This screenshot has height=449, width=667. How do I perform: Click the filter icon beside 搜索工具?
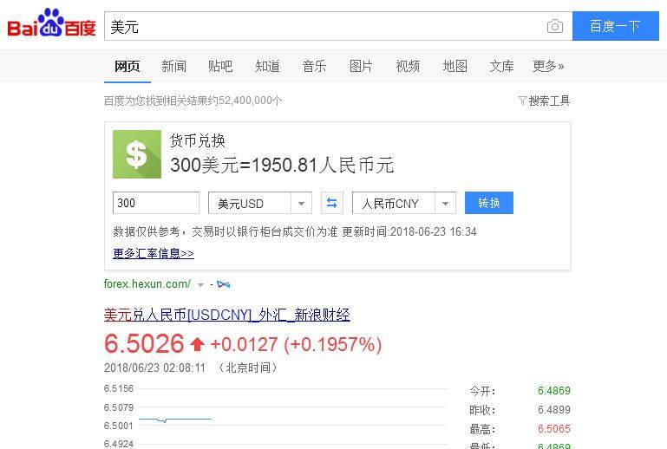(x=522, y=101)
